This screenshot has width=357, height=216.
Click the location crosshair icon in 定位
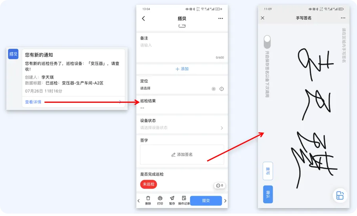221,89
